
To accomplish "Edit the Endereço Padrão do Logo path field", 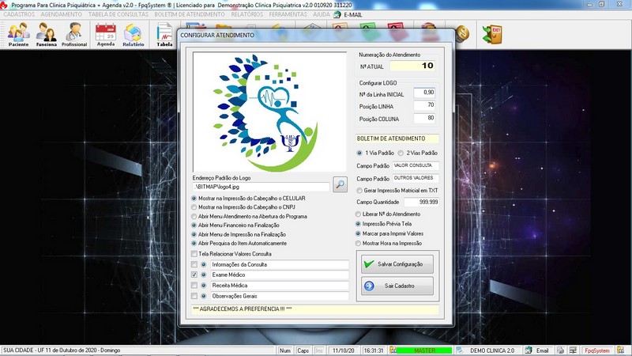I will [x=261, y=187].
